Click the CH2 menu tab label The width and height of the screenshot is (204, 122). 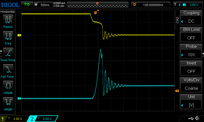[177, 20]
